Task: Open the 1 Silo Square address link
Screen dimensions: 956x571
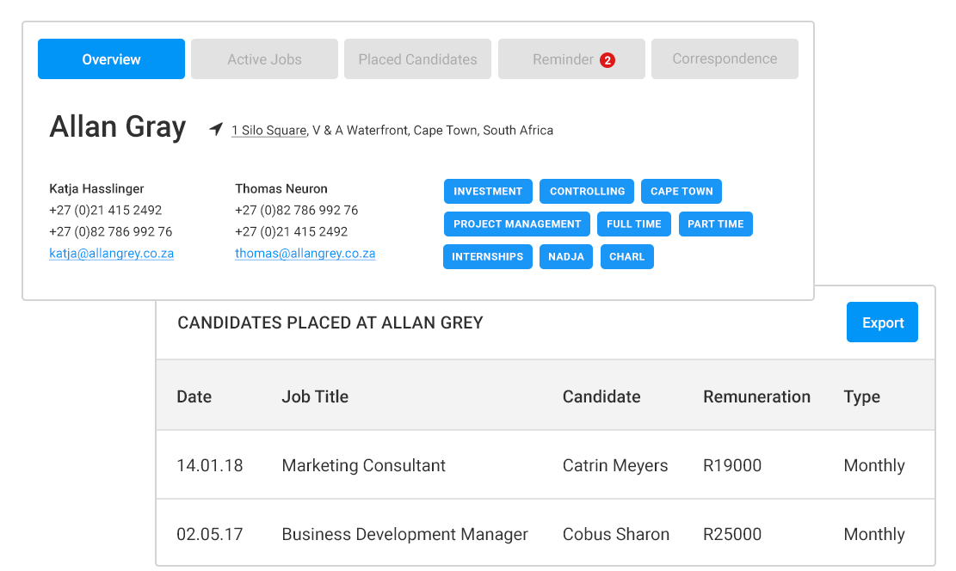Action: (x=268, y=131)
